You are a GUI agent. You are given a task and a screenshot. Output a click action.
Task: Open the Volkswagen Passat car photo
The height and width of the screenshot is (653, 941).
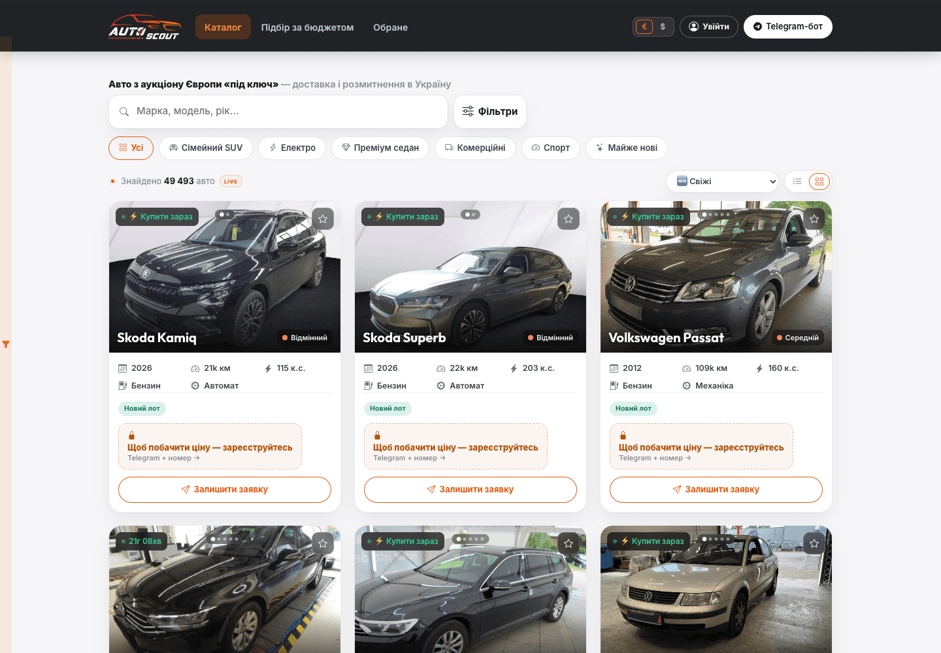(716, 277)
